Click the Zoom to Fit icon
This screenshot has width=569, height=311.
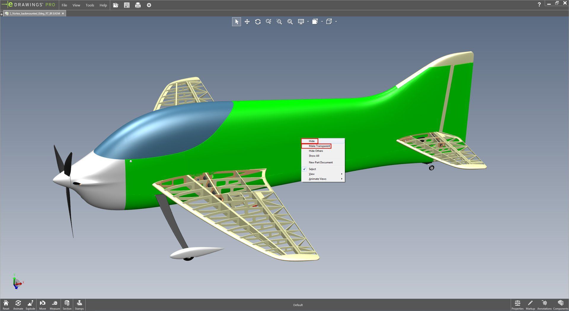[x=290, y=22]
